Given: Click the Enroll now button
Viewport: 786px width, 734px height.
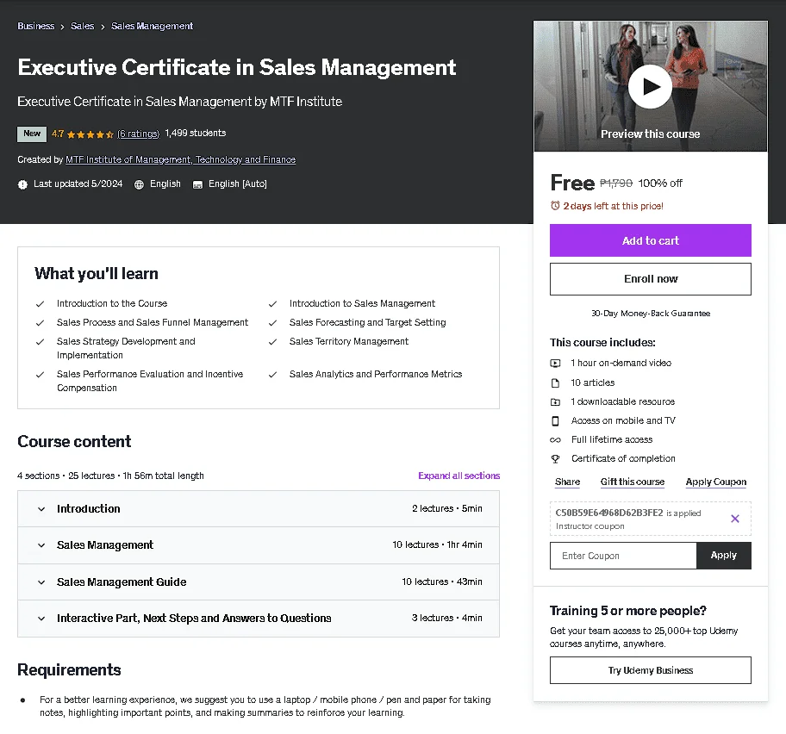Looking at the screenshot, I should (650, 279).
